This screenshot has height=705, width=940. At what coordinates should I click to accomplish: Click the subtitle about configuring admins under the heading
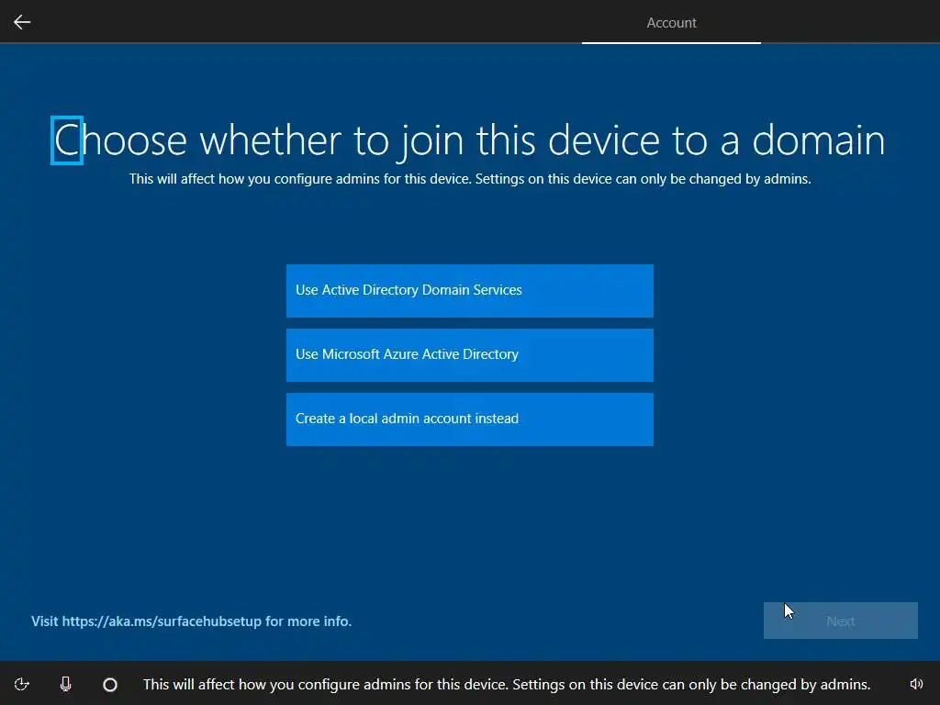(470, 179)
